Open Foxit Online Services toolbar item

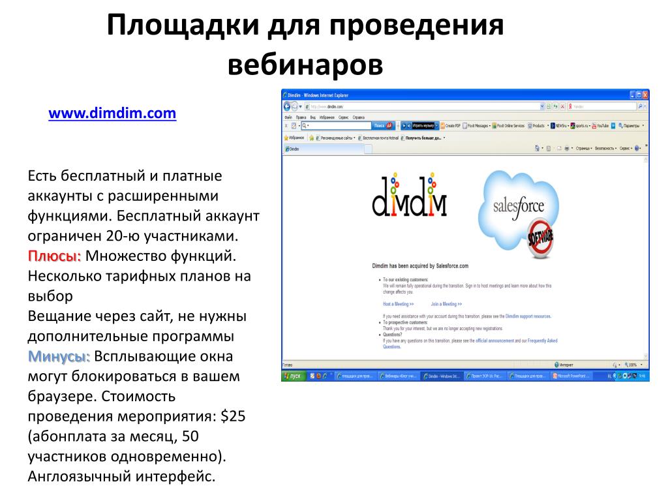(x=508, y=126)
